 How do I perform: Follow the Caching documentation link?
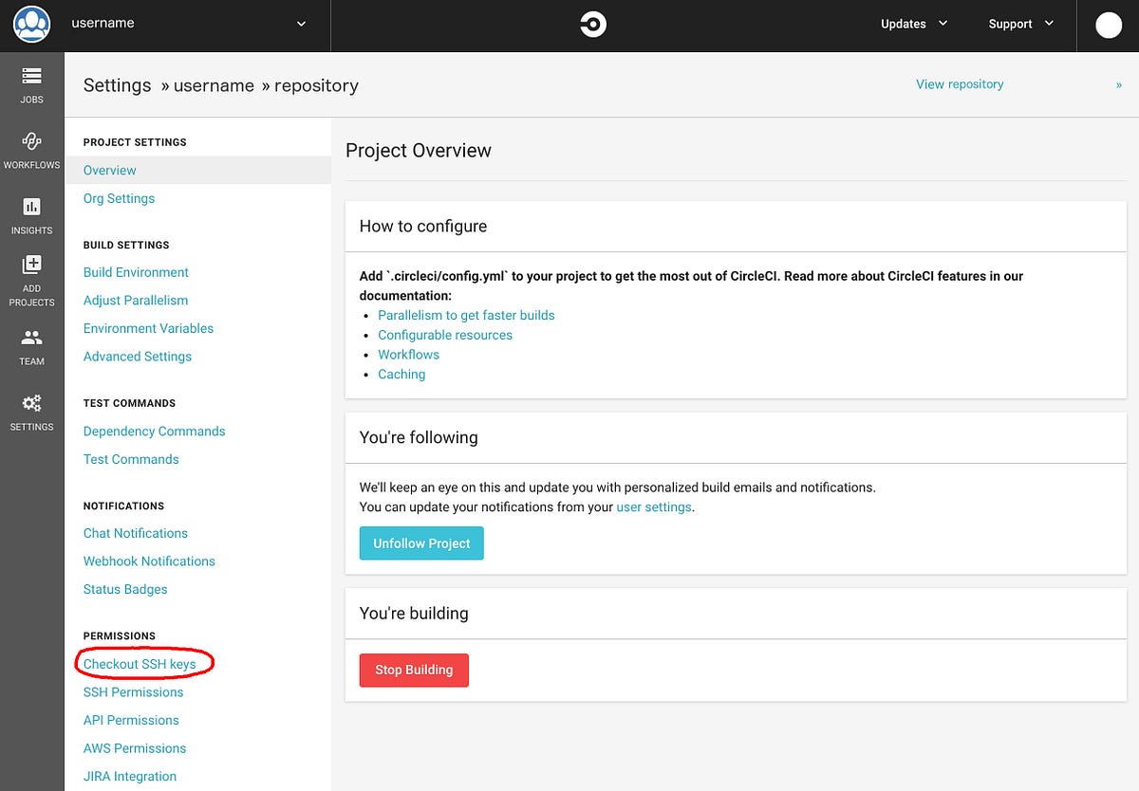tap(401, 374)
